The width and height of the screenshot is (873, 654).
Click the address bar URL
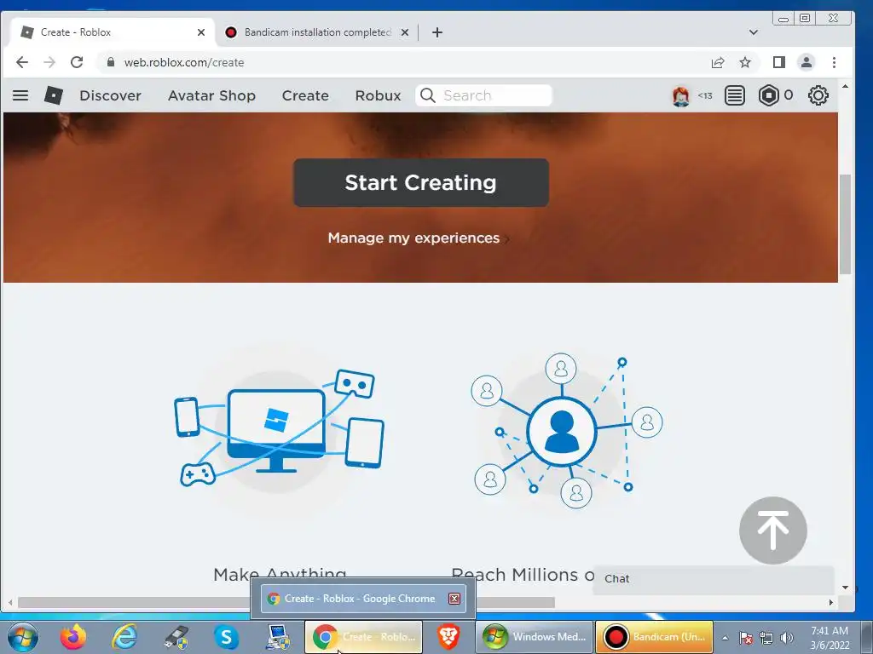[184, 62]
